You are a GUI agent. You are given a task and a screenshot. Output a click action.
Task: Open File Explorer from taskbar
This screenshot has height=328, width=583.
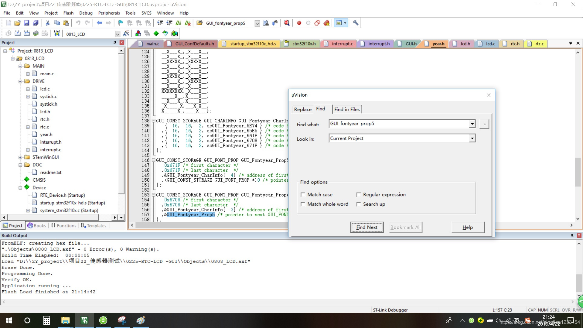tap(65, 320)
